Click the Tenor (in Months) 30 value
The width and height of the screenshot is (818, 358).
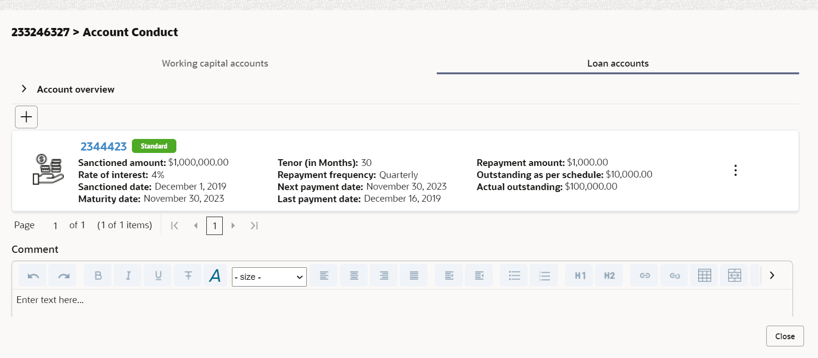tap(367, 163)
